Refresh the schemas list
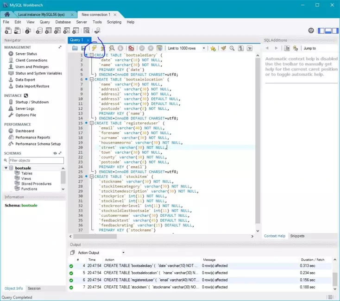The width and height of the screenshot is (340, 301). click(55, 153)
